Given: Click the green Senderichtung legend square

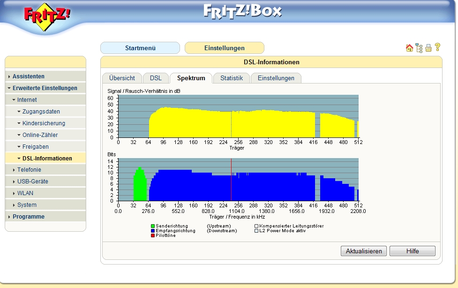Looking at the screenshot, I should pyautogui.click(x=153, y=226).
